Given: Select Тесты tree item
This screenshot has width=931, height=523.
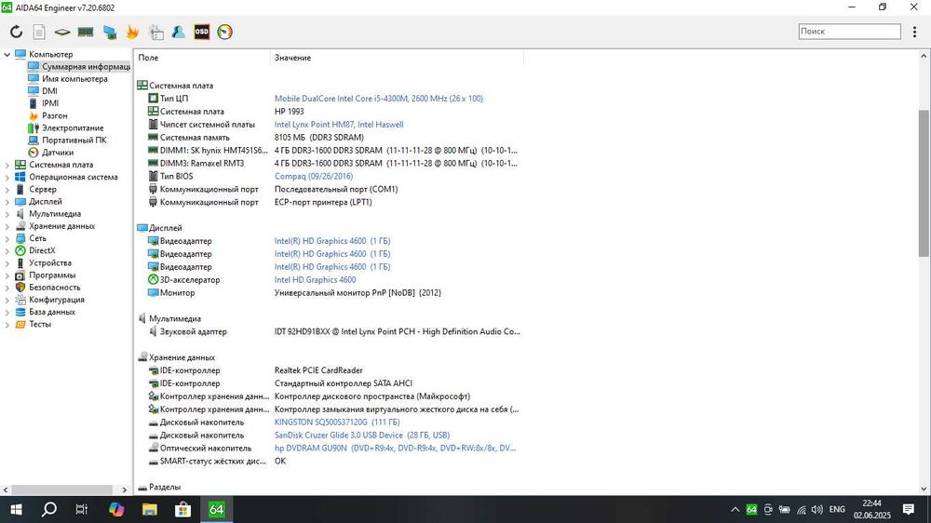Looking at the screenshot, I should pyautogui.click(x=40, y=324).
